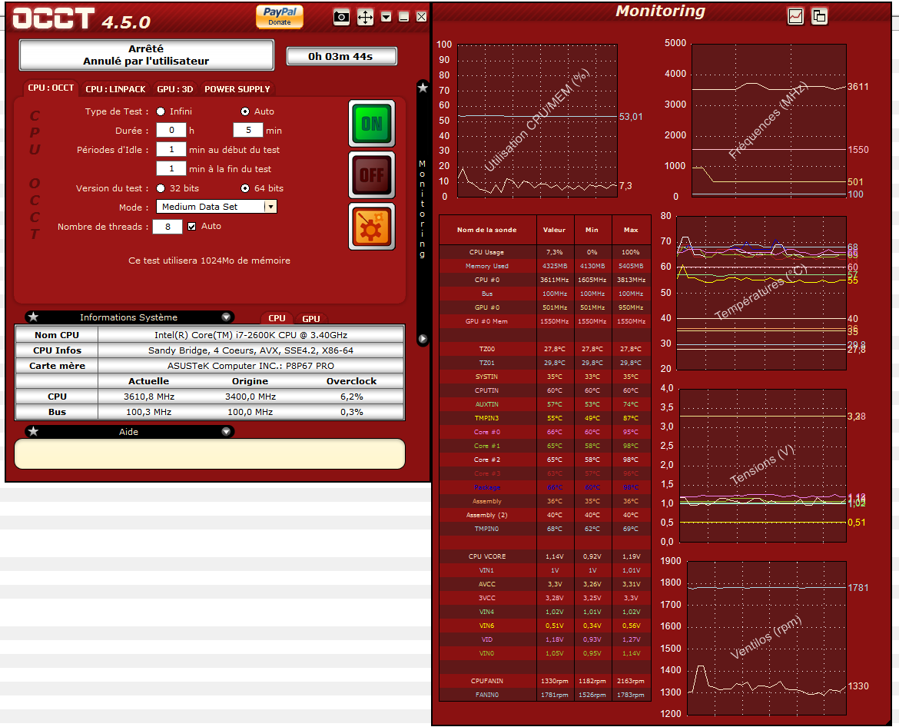This screenshot has height=727, width=899.
Task: Click the Durée minutes input field
Action: pos(248,130)
